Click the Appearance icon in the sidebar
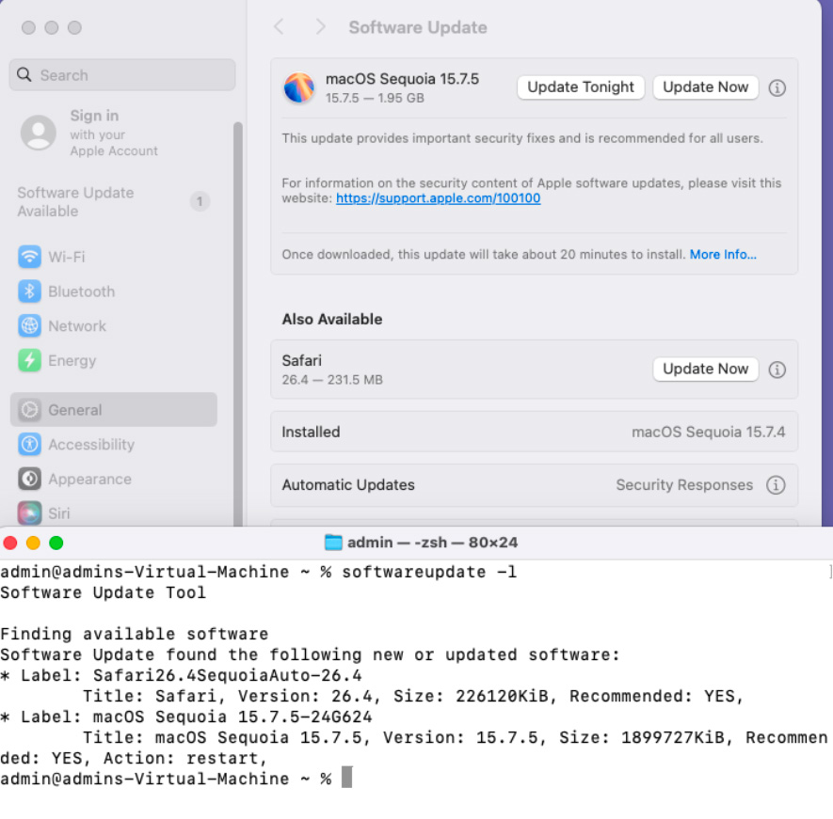The image size is (833, 819). [29, 479]
